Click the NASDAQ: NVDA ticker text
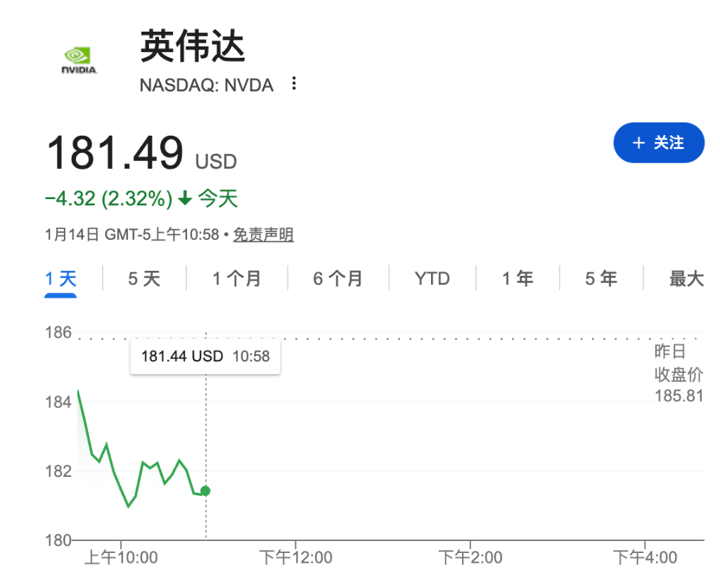This screenshot has height=579, width=720. pos(207,85)
